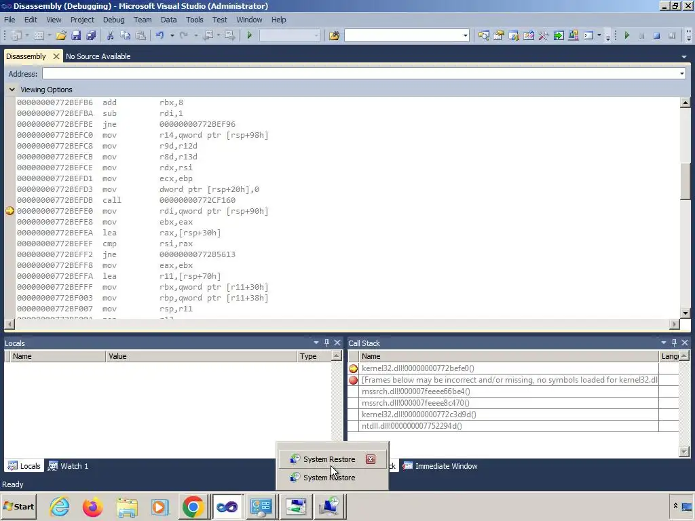Screen dimensions: 695x521
Task: Open Google Chrome from the taskbar
Action: click(x=193, y=507)
